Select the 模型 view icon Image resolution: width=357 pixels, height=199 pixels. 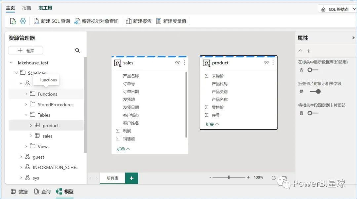[x=65, y=191]
